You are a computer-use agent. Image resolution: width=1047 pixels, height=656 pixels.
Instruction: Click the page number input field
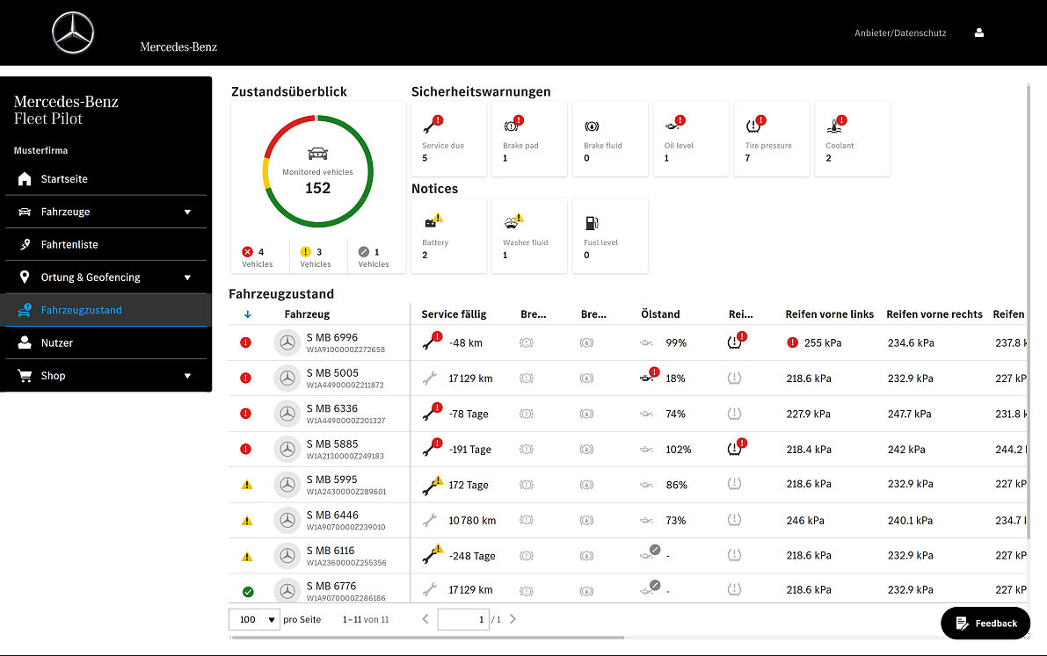click(x=462, y=619)
